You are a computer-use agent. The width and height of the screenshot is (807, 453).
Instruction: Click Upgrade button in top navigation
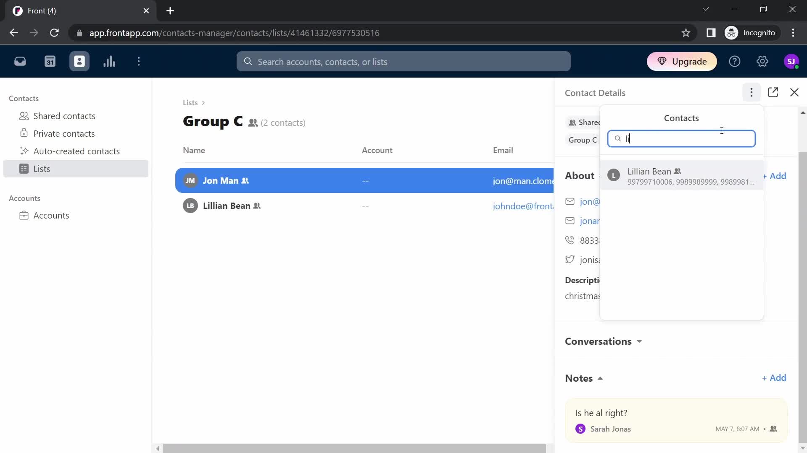click(x=683, y=61)
